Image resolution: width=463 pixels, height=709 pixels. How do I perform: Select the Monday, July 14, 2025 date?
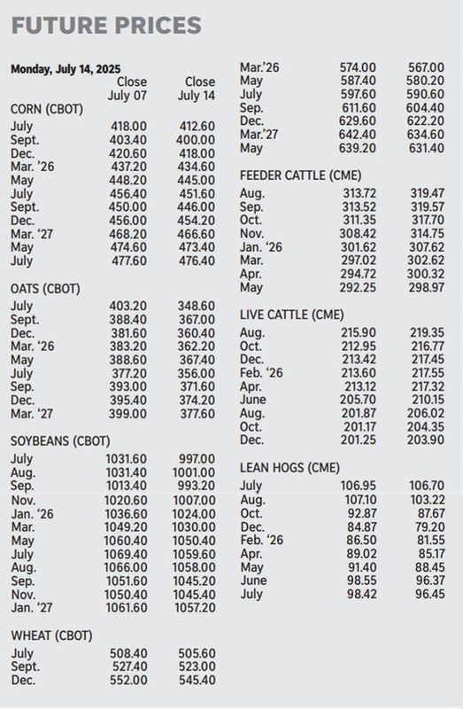click(x=66, y=69)
